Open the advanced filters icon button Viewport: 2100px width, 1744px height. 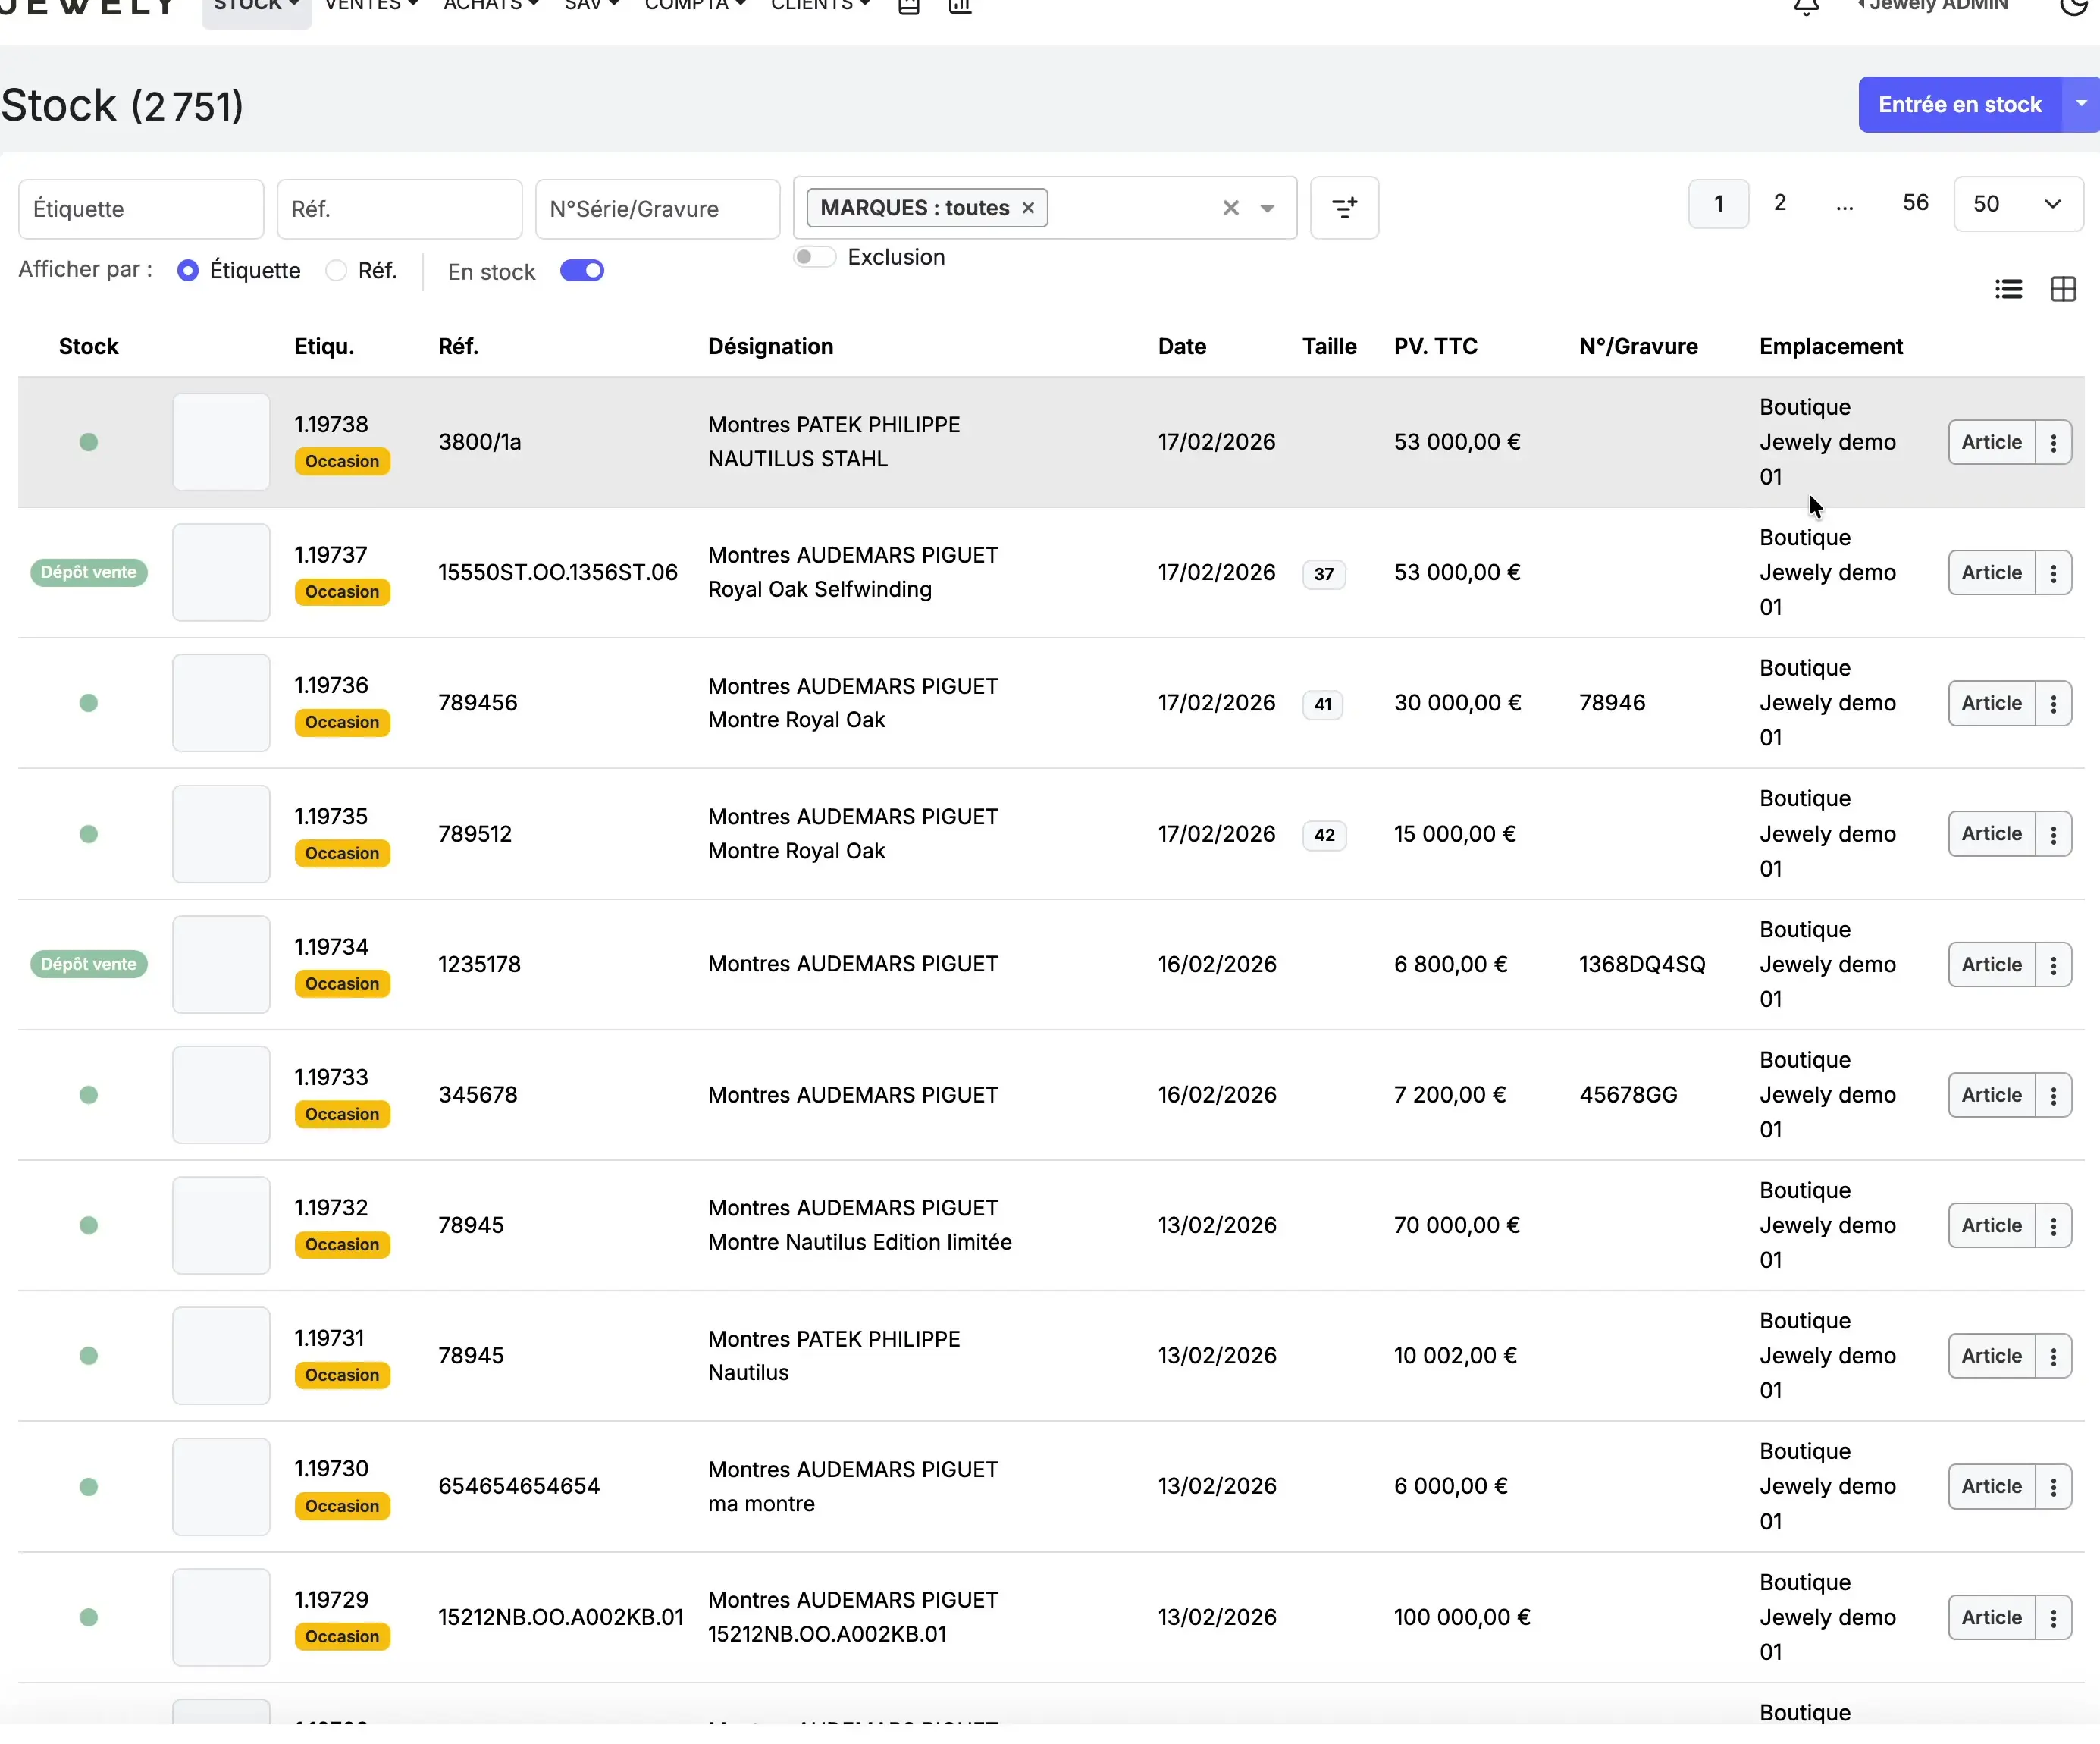(1344, 208)
